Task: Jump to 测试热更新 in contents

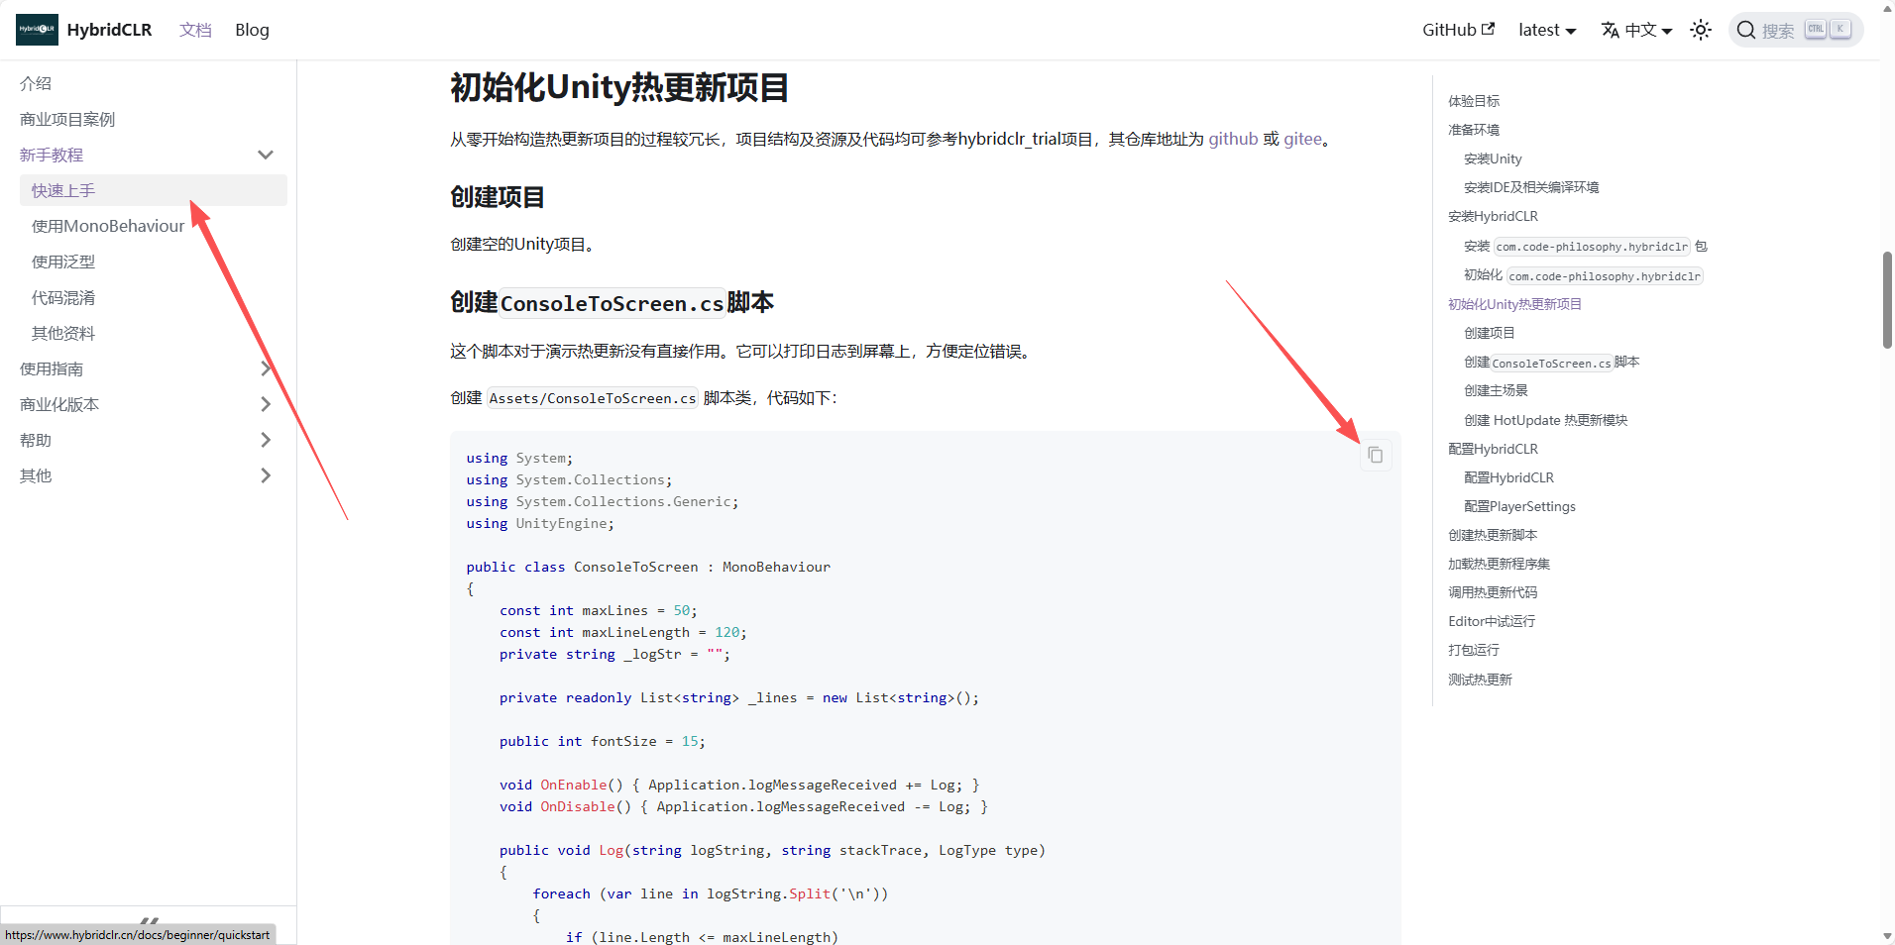Action: pyautogui.click(x=1480, y=680)
